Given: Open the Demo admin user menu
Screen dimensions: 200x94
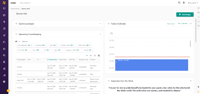Looking at the screenshot, I should [193, 3].
